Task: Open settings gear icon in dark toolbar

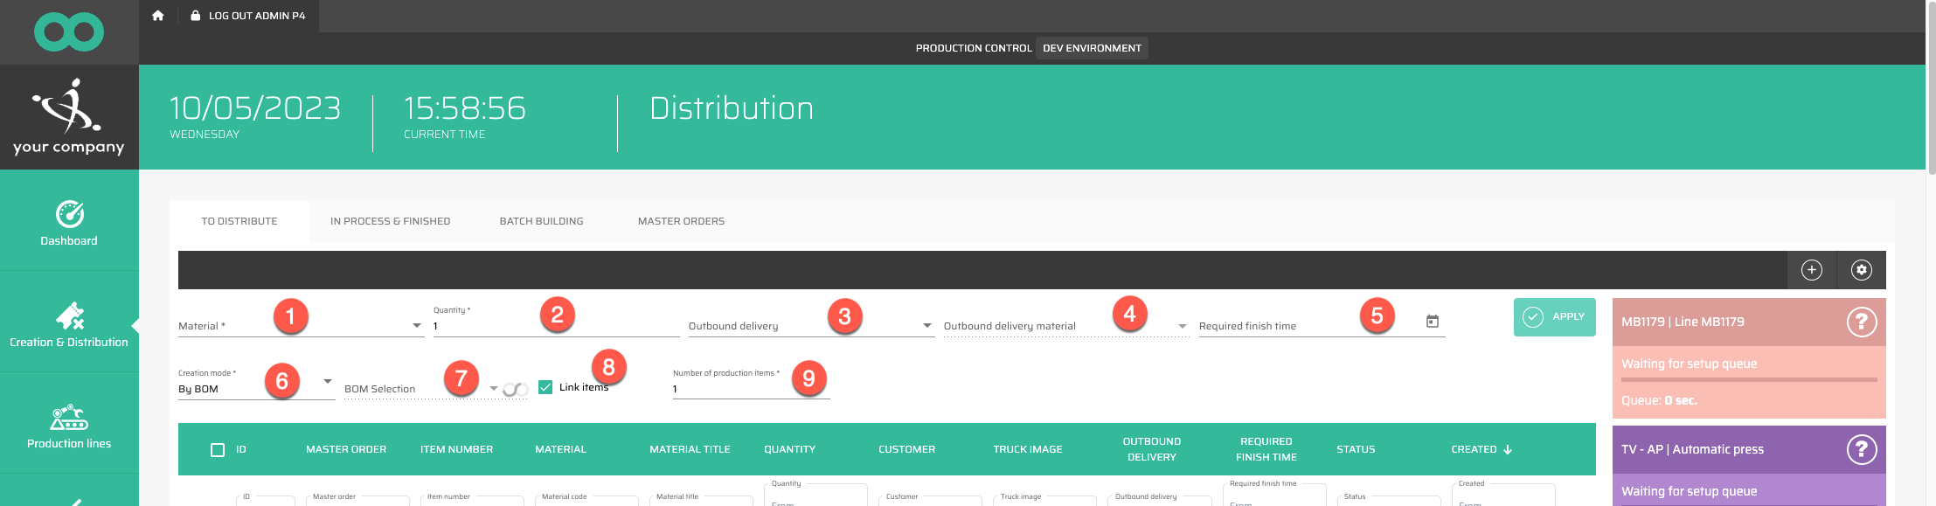Action: tap(1862, 270)
